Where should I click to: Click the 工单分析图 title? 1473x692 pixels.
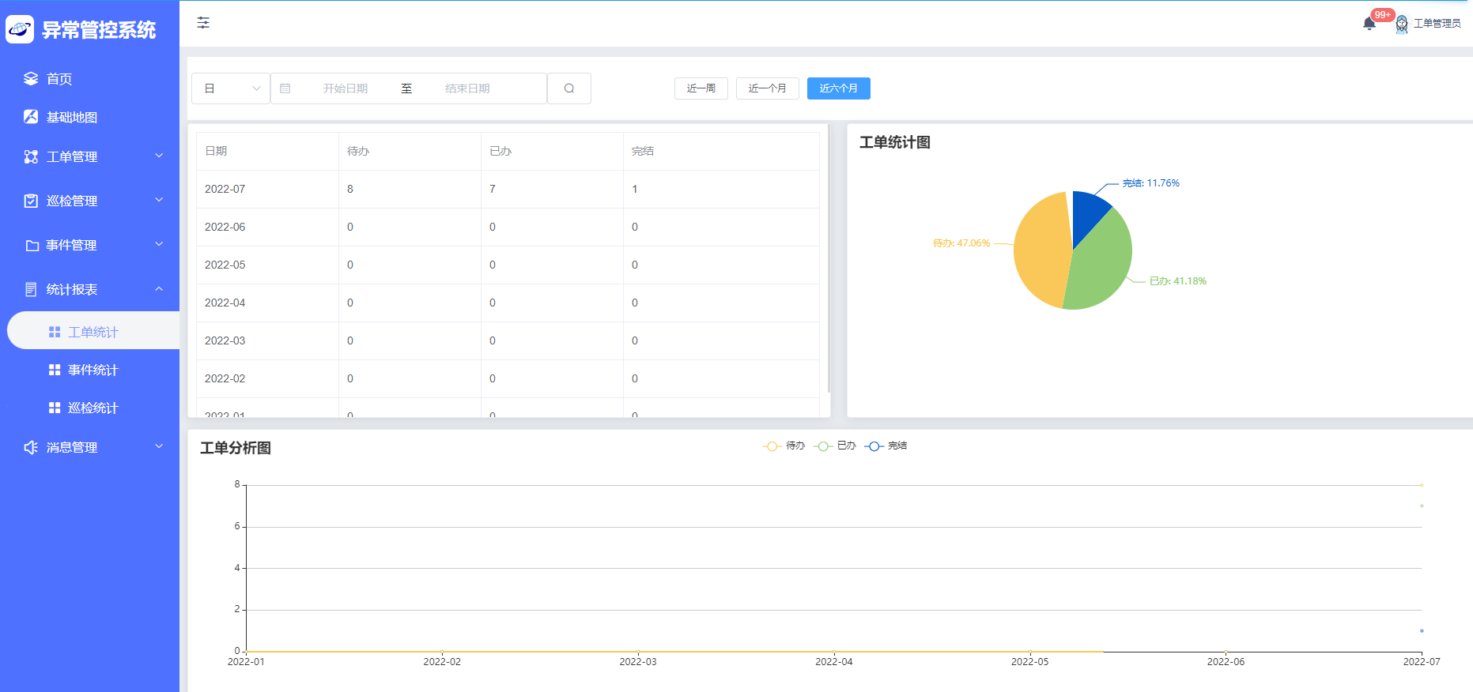(236, 448)
